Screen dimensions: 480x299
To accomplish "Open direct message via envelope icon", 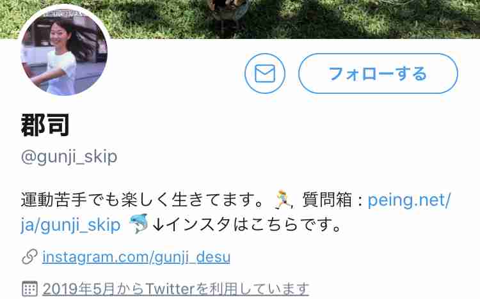I will [265, 73].
